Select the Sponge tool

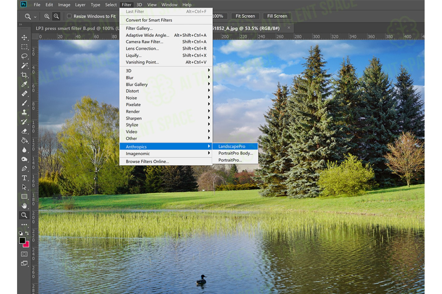tap(24, 159)
